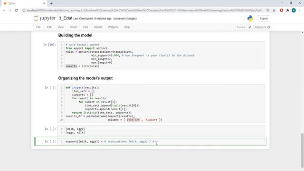Click the site info icon in address bar

click(x=24, y=10)
